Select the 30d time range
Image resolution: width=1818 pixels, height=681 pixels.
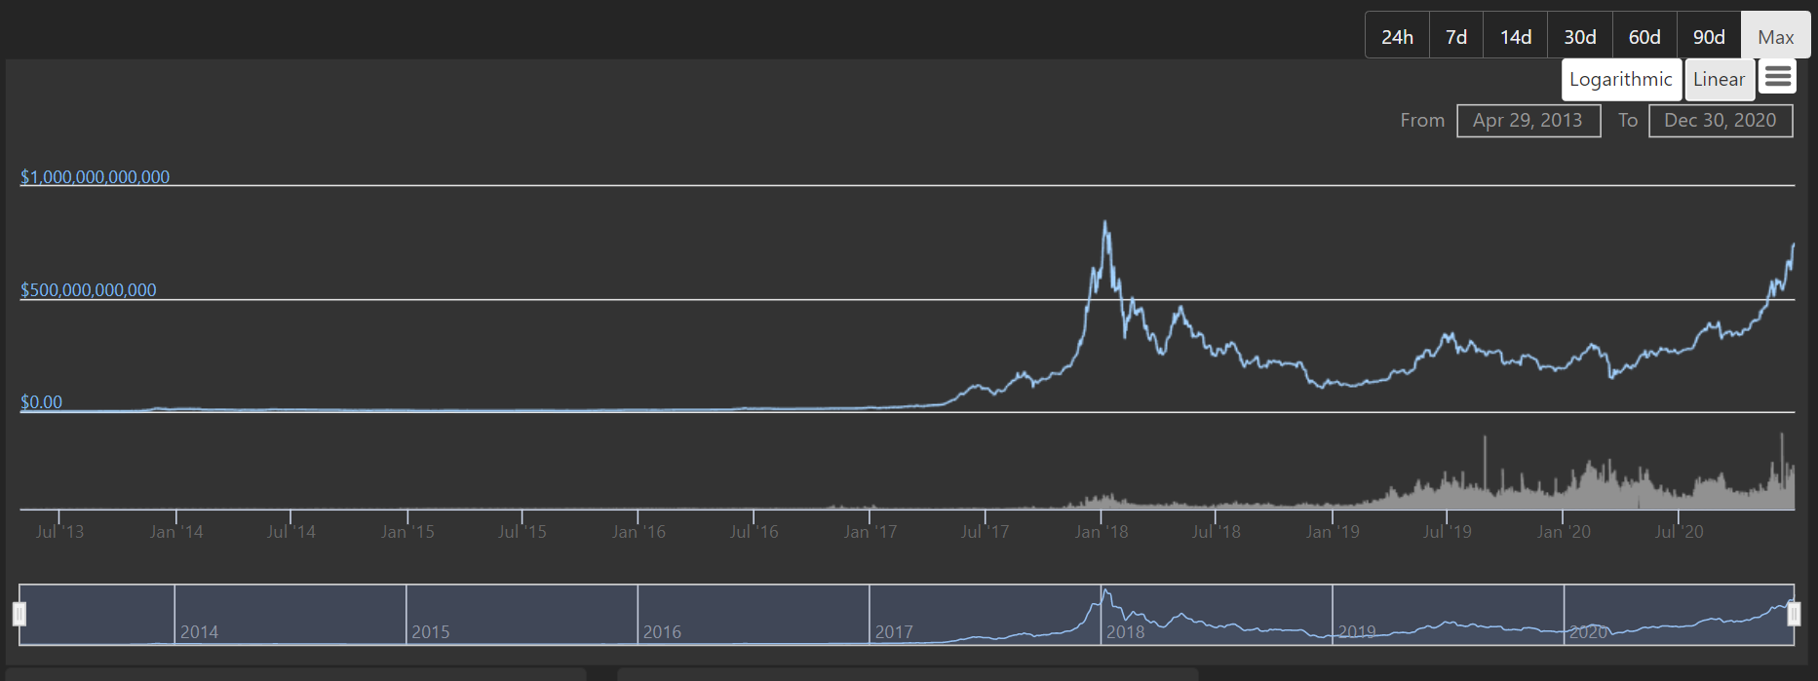pyautogui.click(x=1579, y=37)
